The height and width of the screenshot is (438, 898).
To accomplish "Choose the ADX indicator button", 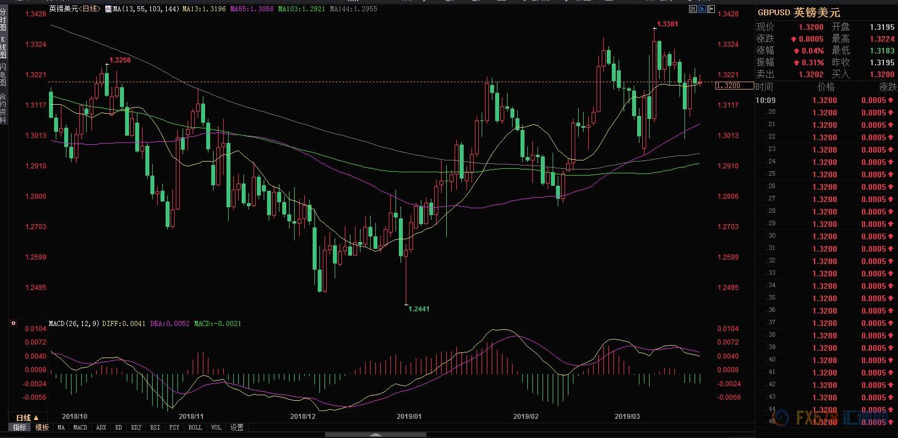I will [x=101, y=428].
